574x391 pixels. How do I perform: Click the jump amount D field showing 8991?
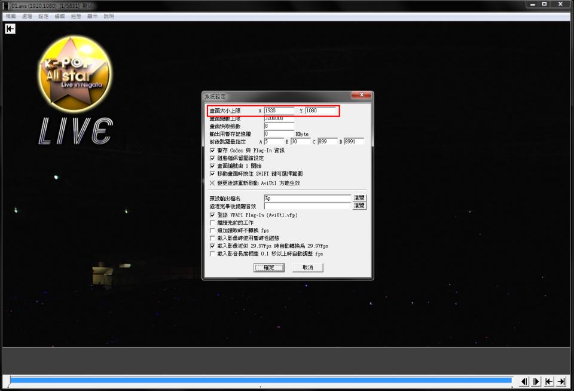point(354,141)
